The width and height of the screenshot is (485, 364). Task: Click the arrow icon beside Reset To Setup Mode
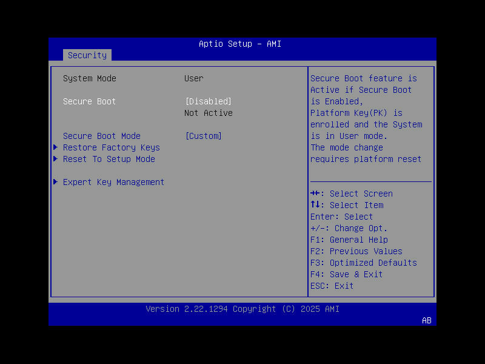click(x=55, y=159)
